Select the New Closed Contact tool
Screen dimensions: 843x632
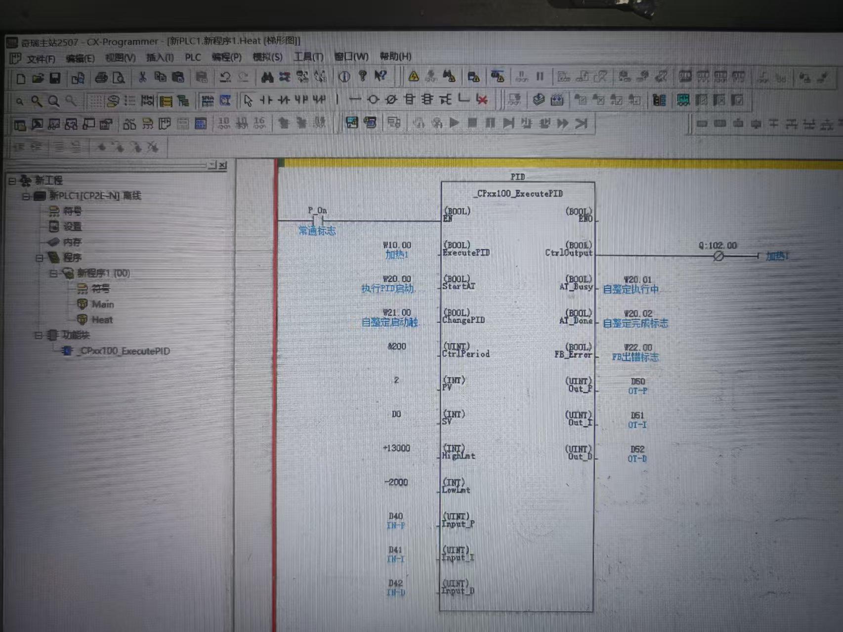283,100
